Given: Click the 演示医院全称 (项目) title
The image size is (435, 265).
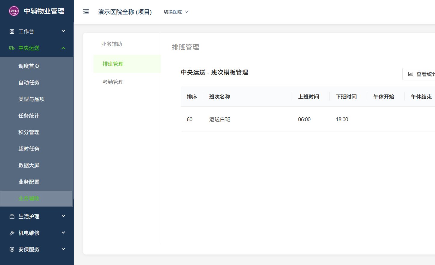Looking at the screenshot, I should pyautogui.click(x=125, y=12).
